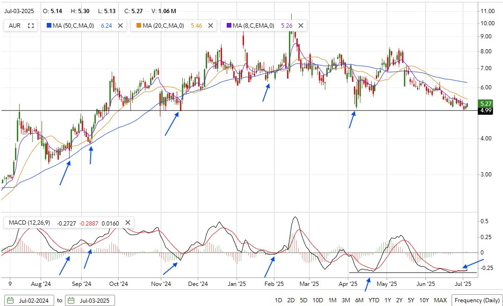Open the Frequency (Daily) dropdown
Screen dimensions: 503x306
coord(477,300)
